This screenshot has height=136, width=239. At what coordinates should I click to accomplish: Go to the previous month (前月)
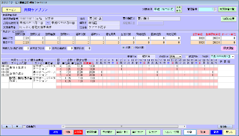178,11
